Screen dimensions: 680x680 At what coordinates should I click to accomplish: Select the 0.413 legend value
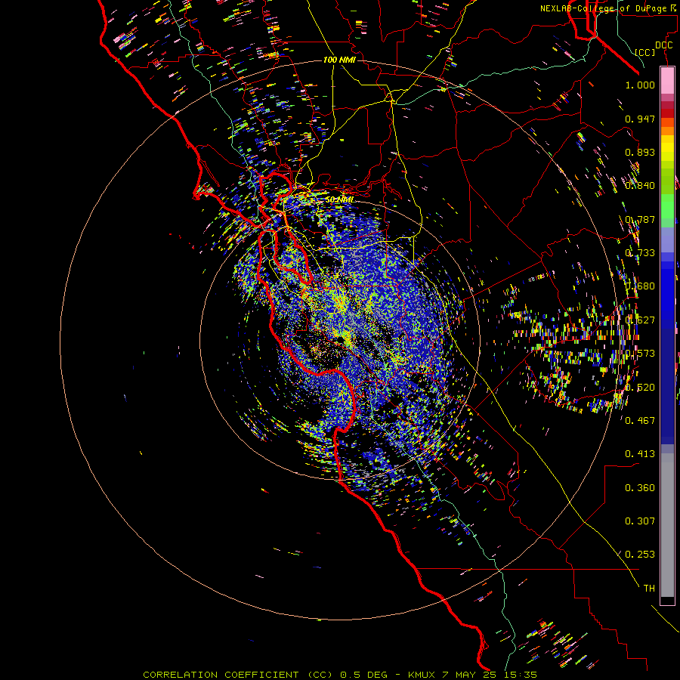(x=640, y=454)
